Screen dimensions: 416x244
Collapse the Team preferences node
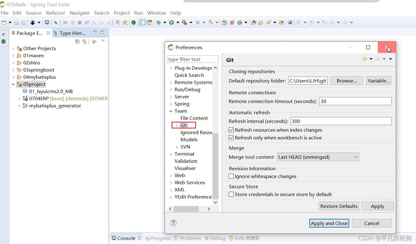pos(171,111)
